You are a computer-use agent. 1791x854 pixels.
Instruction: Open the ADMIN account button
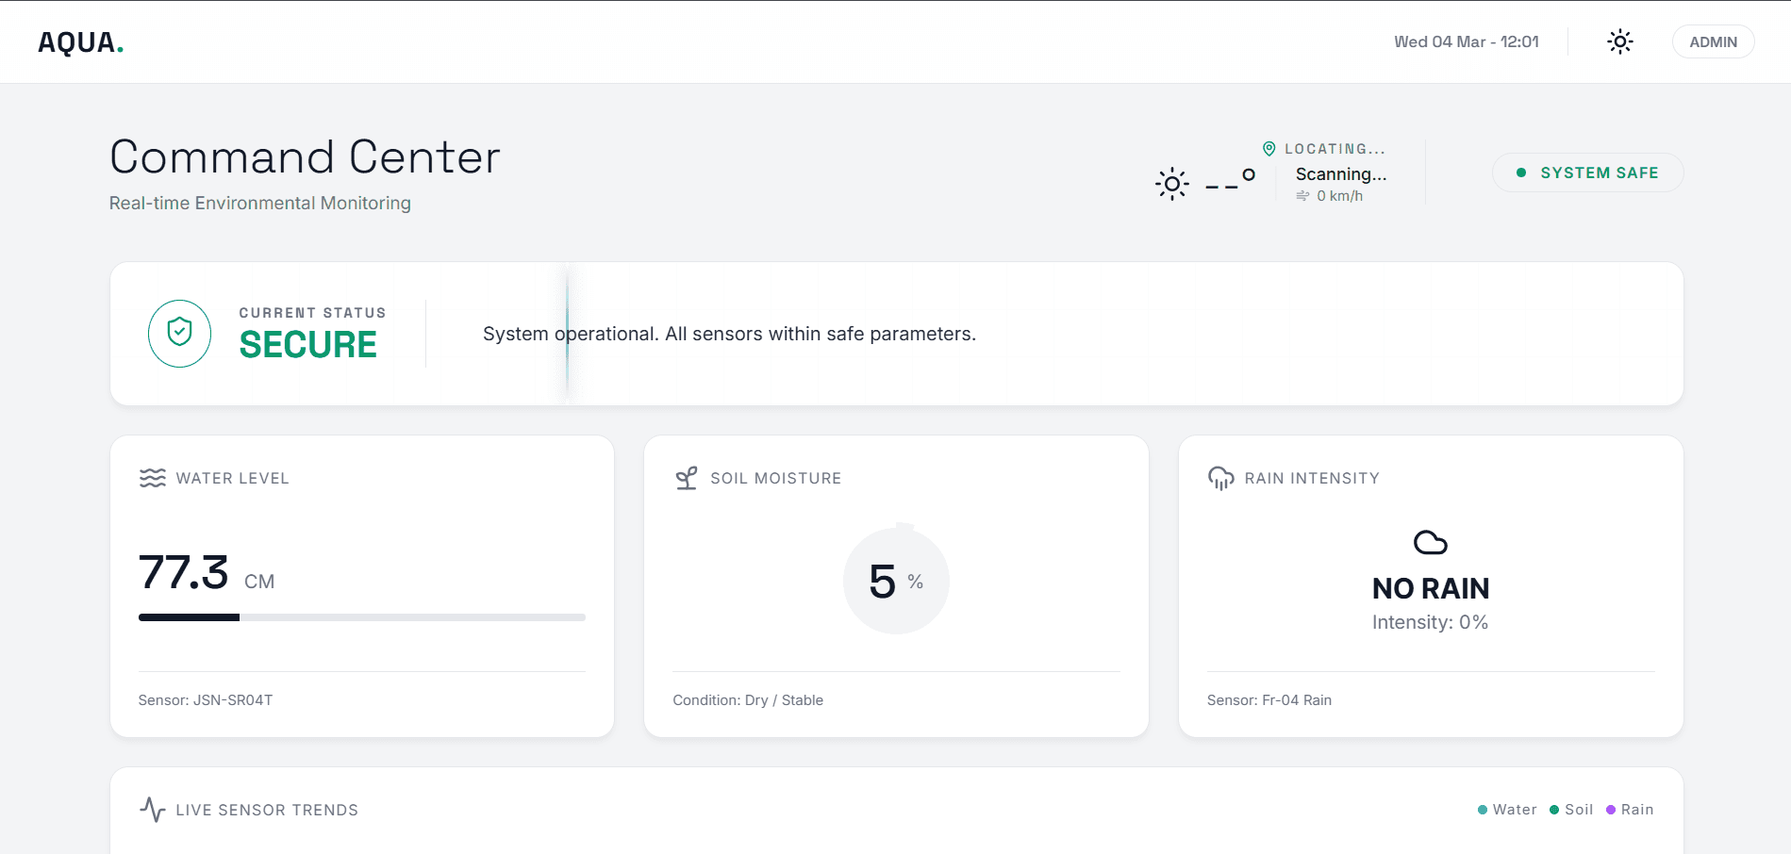(1713, 41)
